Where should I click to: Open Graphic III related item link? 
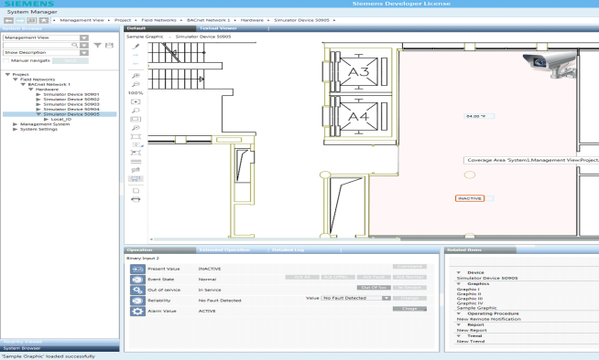pos(470,299)
